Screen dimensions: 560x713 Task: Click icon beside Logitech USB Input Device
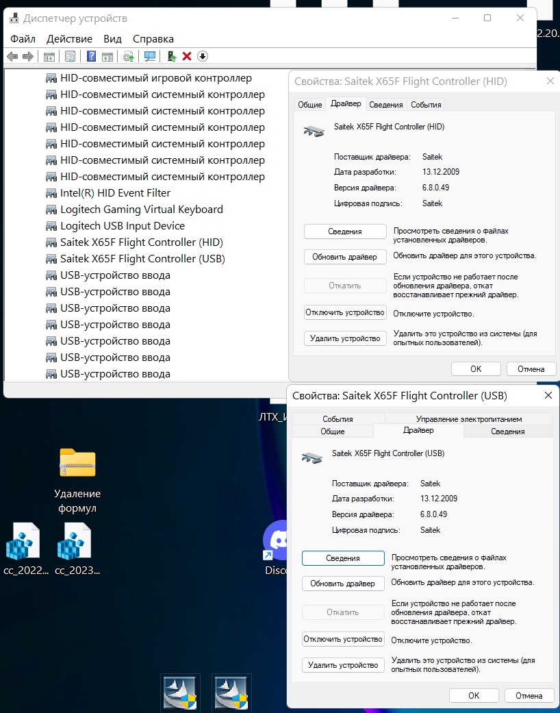click(51, 226)
